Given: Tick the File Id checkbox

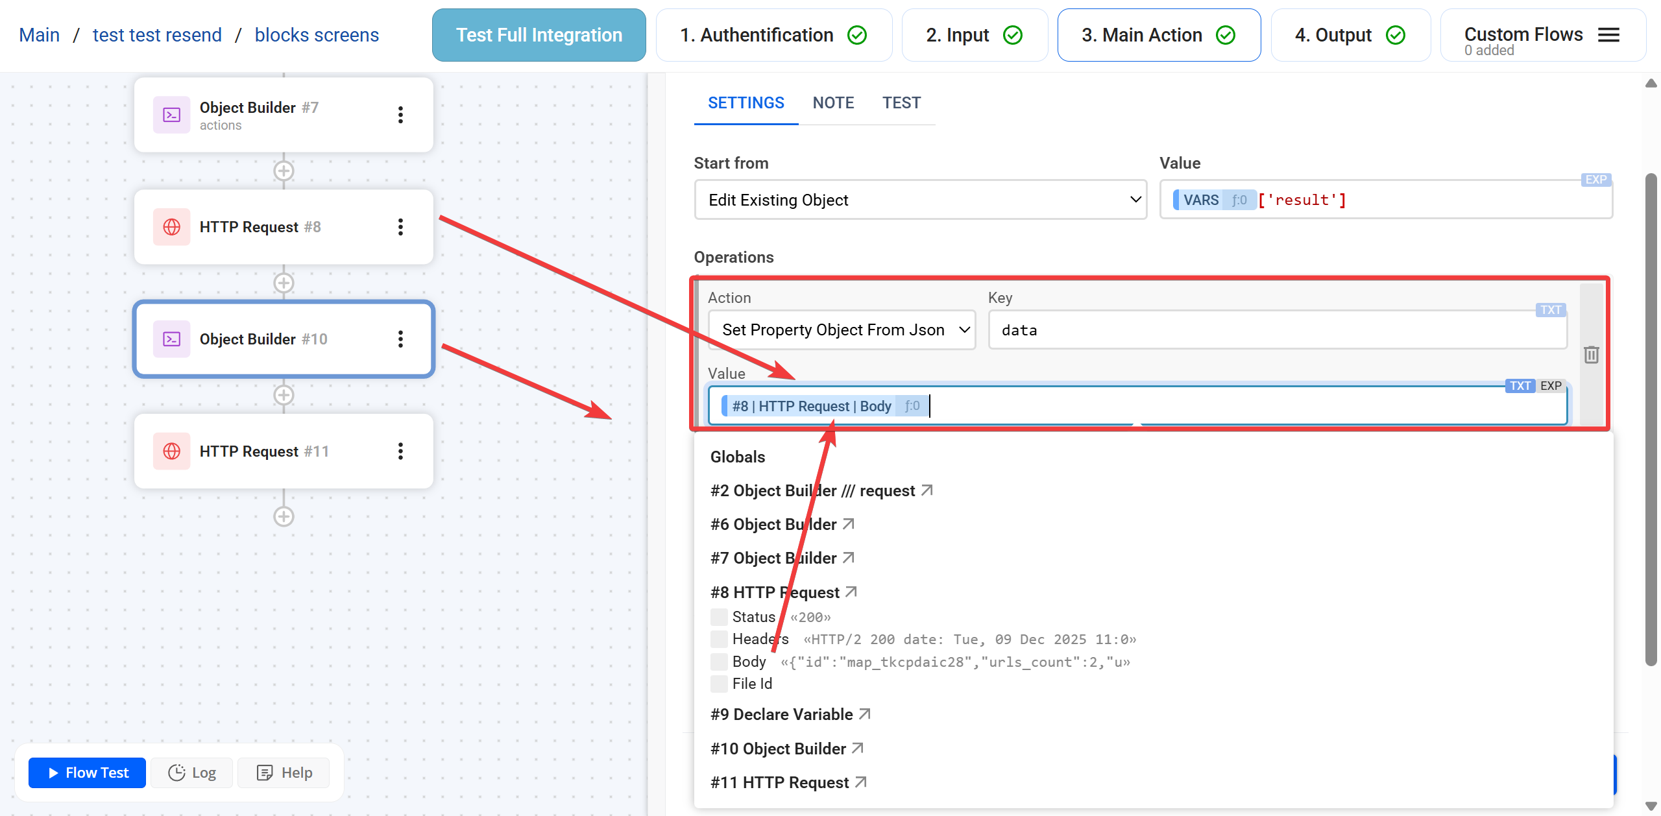Looking at the screenshot, I should pos(718,684).
